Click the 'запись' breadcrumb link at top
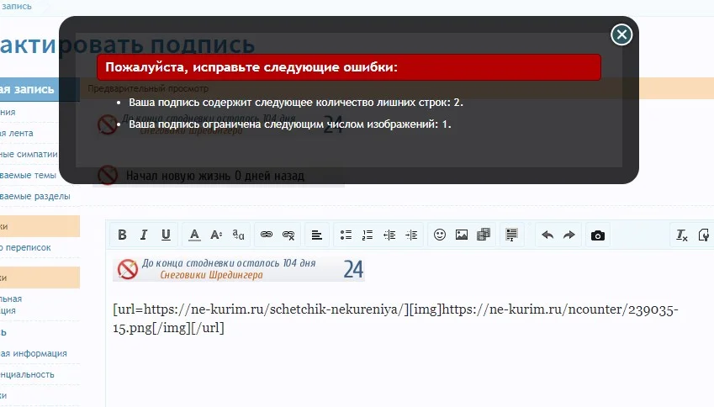The height and width of the screenshot is (407, 714). (16, 7)
